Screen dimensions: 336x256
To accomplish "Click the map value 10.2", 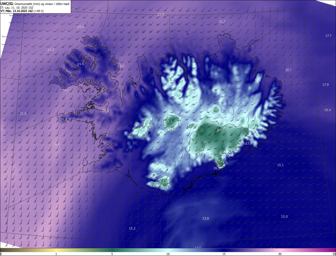I will coord(258,80).
